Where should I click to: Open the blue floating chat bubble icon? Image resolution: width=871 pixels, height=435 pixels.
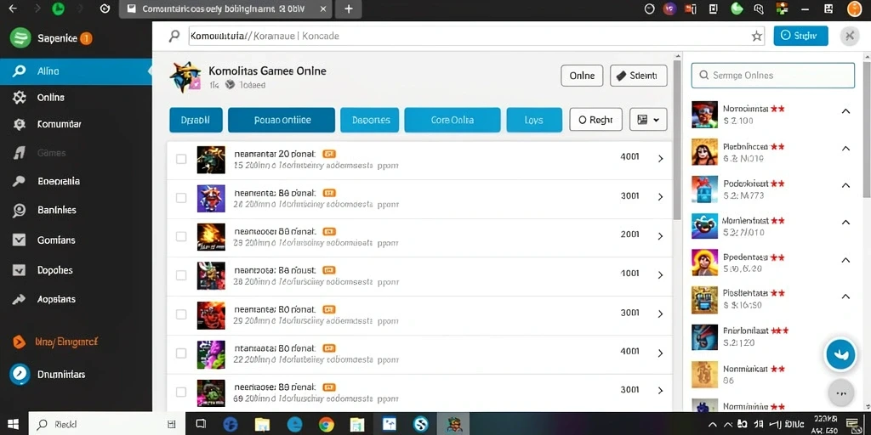click(840, 354)
